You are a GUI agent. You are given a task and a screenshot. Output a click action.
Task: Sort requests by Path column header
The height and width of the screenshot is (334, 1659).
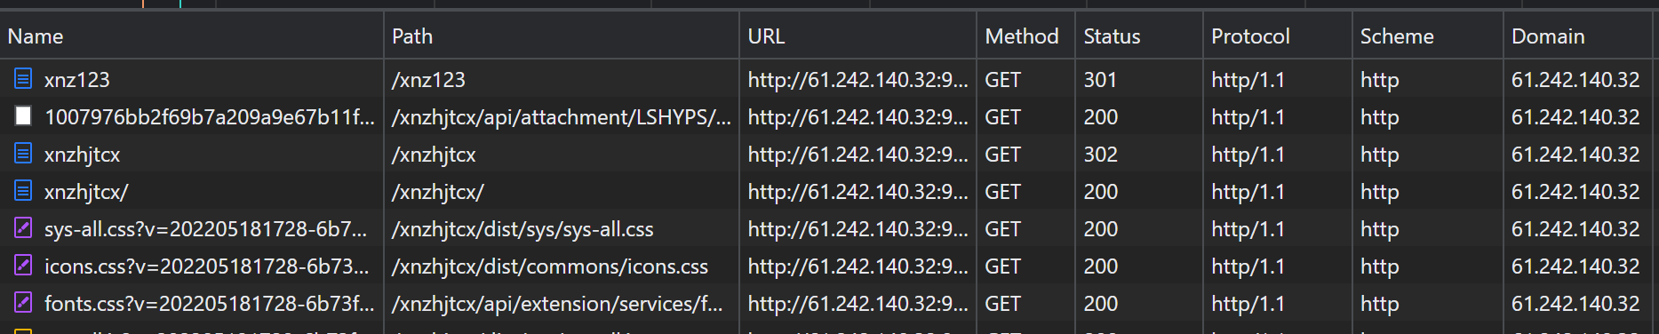tap(412, 36)
